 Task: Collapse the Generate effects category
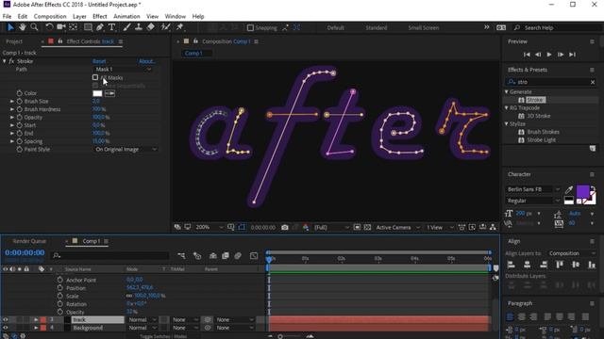[x=507, y=92]
